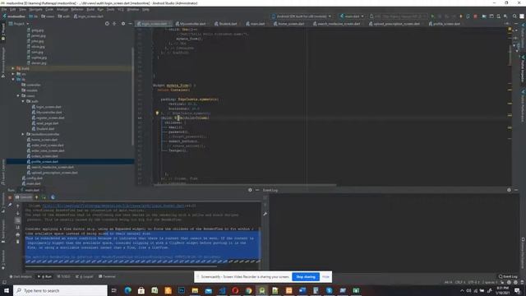Viewport: 526px width, 296px height.
Task: Open notification center in system tray
Action: pos(517,290)
